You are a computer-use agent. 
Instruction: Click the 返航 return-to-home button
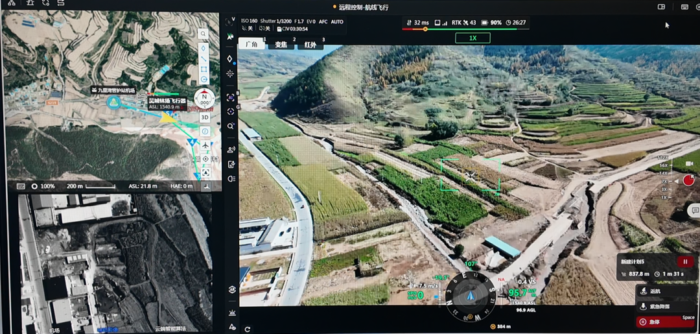coord(657,291)
